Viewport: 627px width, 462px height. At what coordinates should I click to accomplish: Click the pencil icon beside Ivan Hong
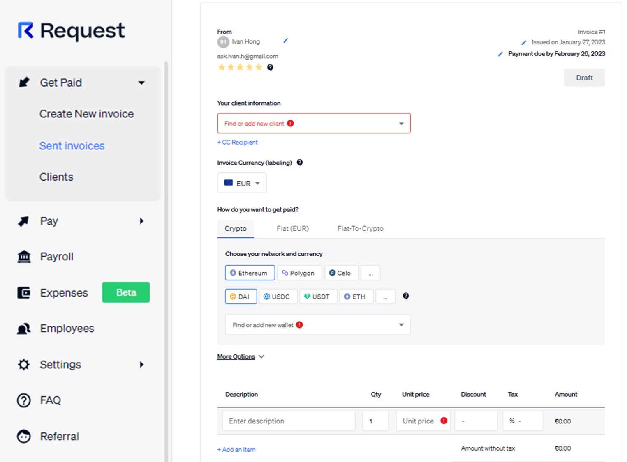286,41
